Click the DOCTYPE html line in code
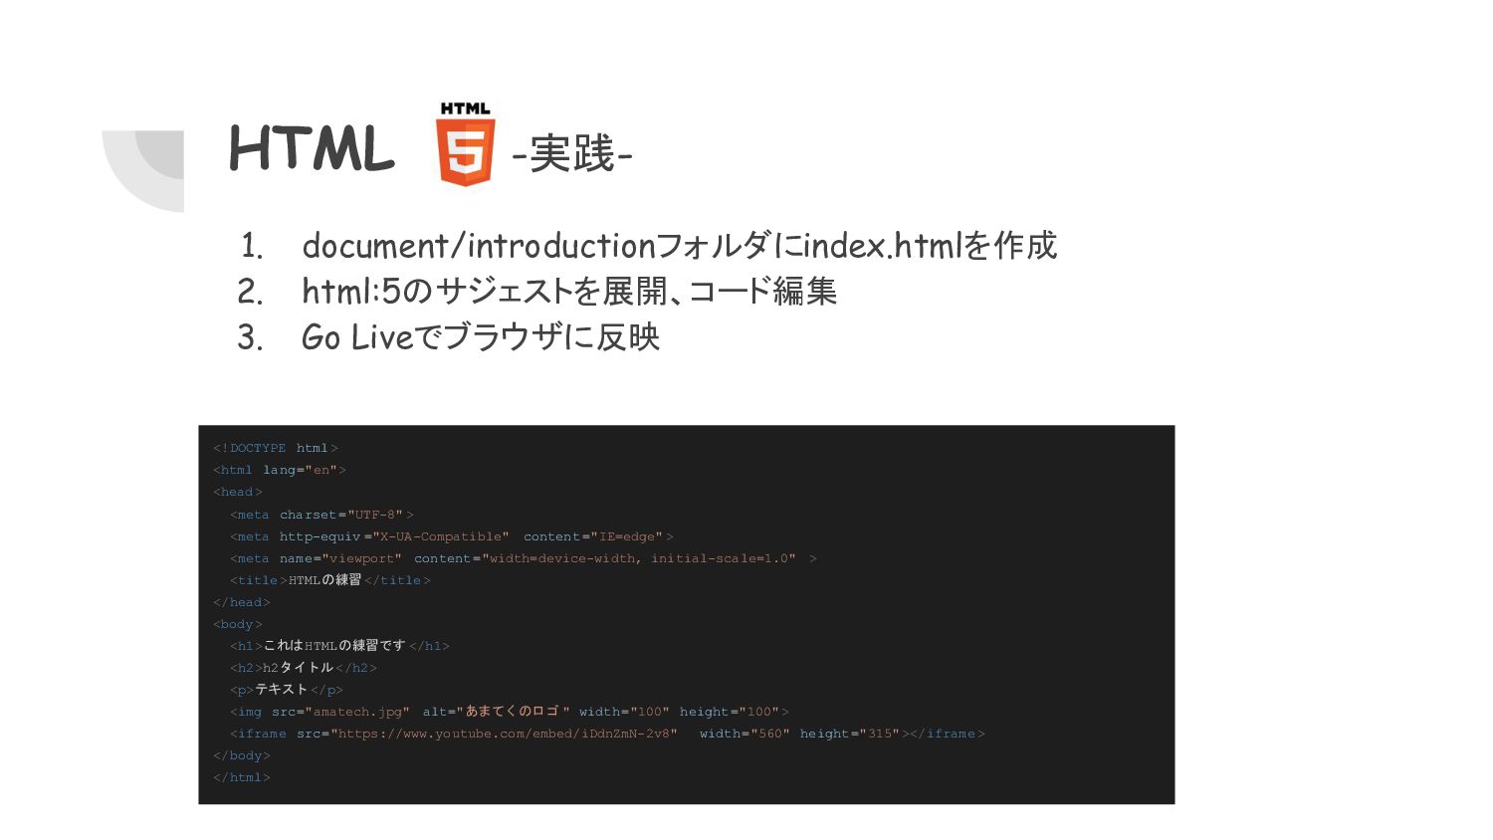The width and height of the screenshot is (1493, 840). [x=276, y=448]
